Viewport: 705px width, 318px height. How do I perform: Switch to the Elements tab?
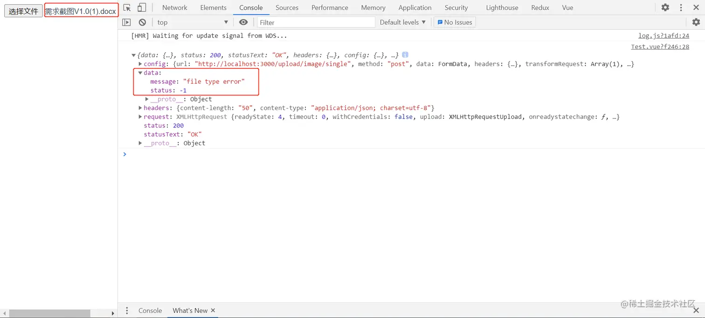click(213, 7)
